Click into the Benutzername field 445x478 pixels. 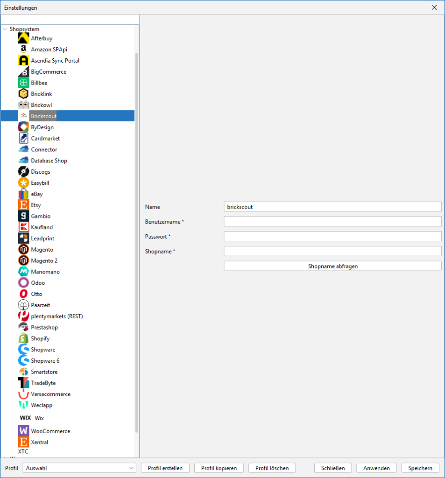pyautogui.click(x=332, y=221)
